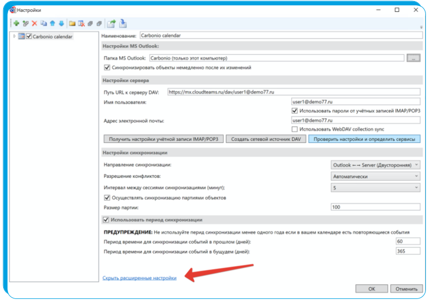
Task: Expand the Carbonio calendar tree node
Action: [x=14, y=36]
